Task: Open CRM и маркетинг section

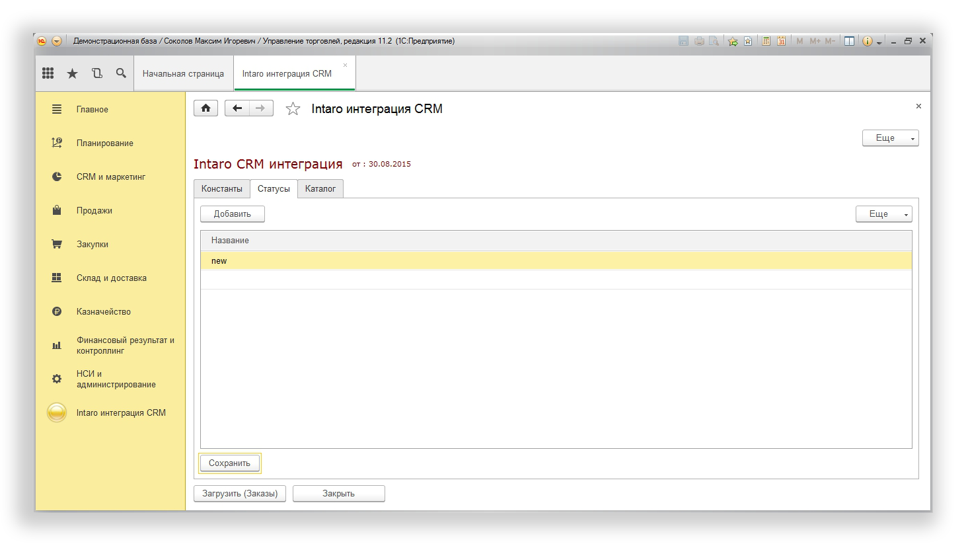Action: [x=111, y=177]
